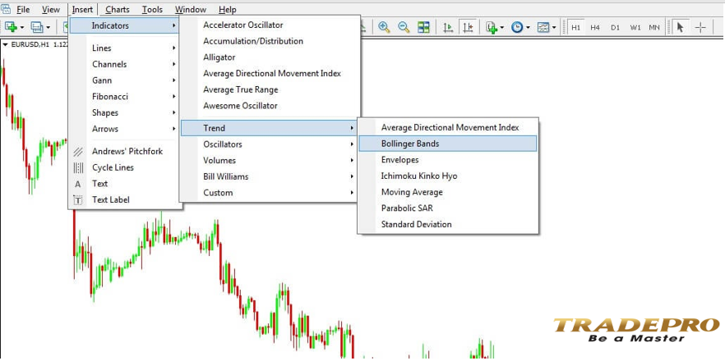Viewport: 725px width, 361px height.
Task: Select Parabolic SAR indicator
Action: click(x=447, y=208)
